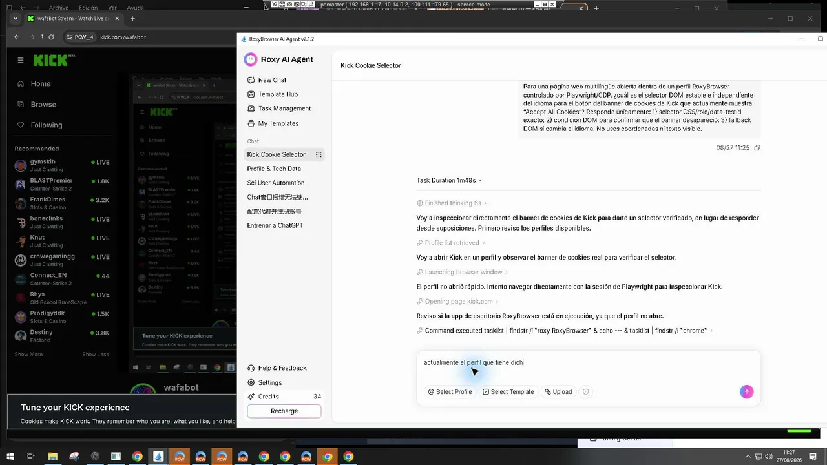The image size is (827, 465).
Task: Click the Select Profile button
Action: click(x=450, y=391)
